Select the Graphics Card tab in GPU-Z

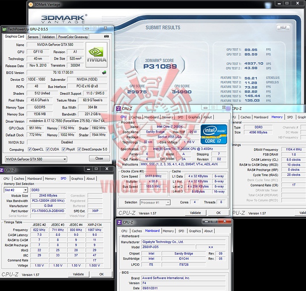[x=14, y=37]
